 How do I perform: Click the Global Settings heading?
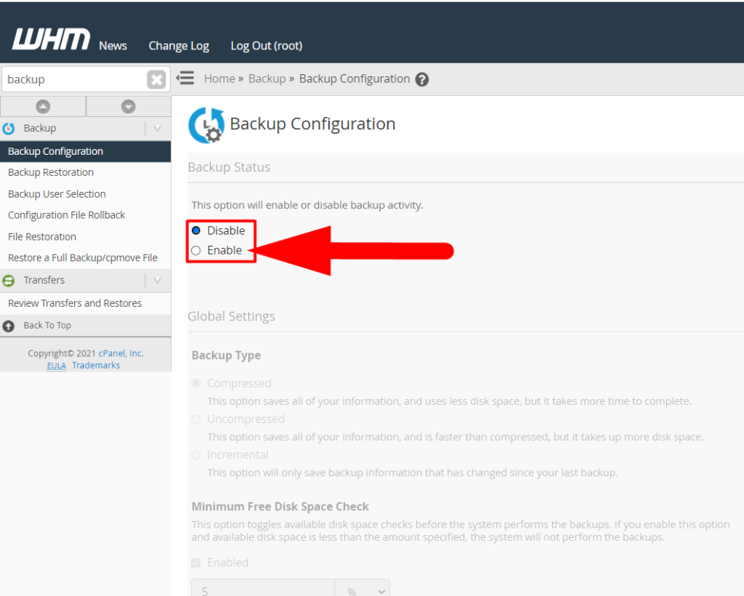[x=232, y=316]
